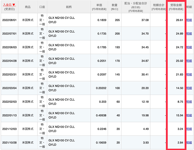Open 明細 link for 2021/12/03 row
This screenshot has height=150, width=194.
189,129
